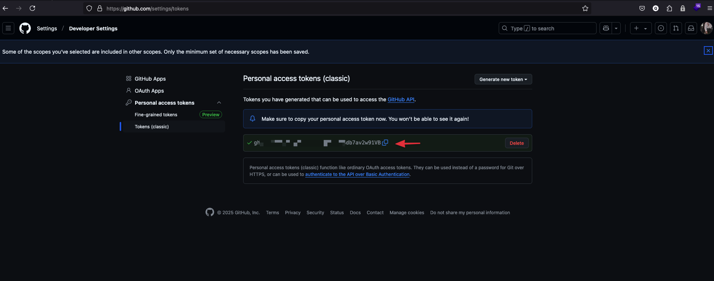Open the GitHub API link
The height and width of the screenshot is (281, 714).
coord(401,99)
